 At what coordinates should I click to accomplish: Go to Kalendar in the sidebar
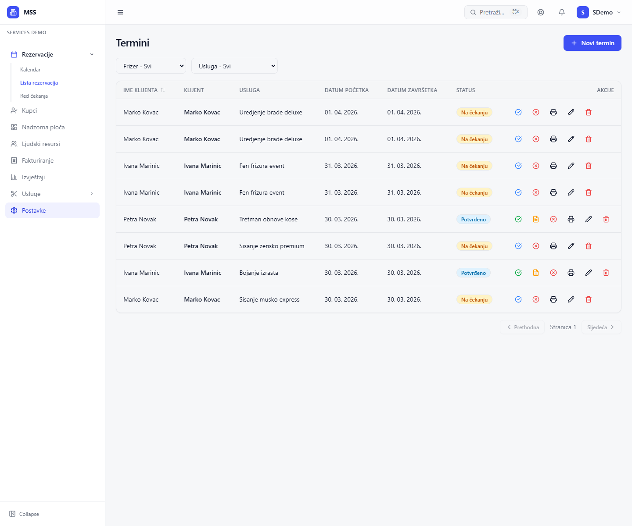pyautogui.click(x=30, y=70)
